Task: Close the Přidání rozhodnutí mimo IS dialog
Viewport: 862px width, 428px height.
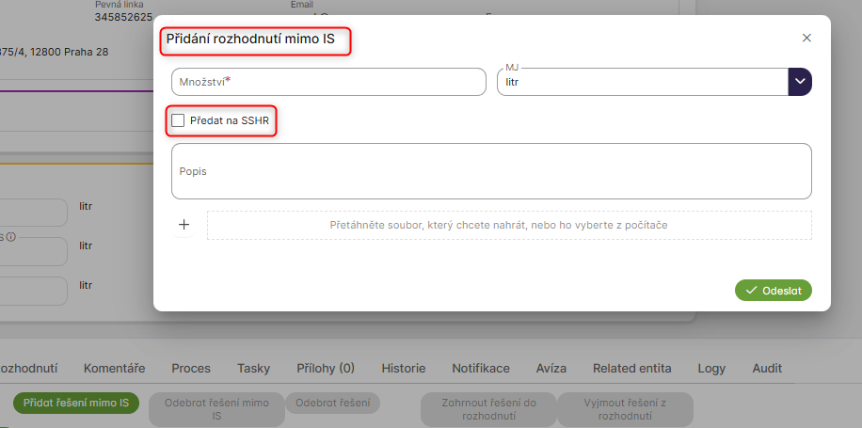Action: click(x=806, y=39)
